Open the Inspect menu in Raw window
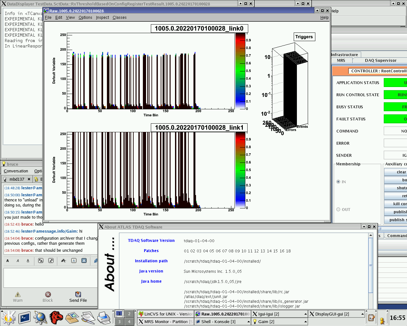This screenshot has width=407, height=326. click(x=102, y=18)
